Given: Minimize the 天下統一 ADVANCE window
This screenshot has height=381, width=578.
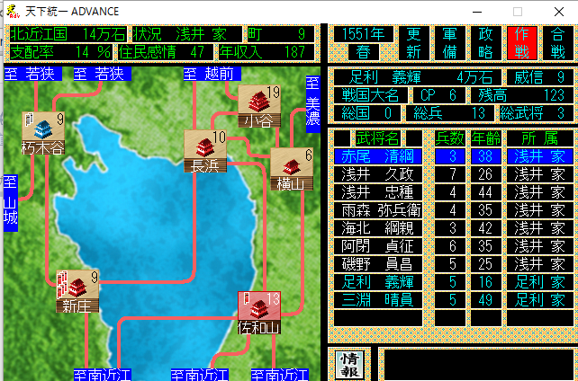Looking at the screenshot, I should pyautogui.click(x=477, y=12).
